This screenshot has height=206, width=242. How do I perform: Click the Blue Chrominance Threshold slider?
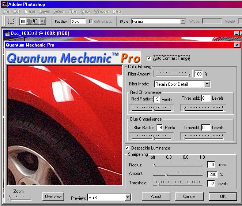(x=203, y=136)
